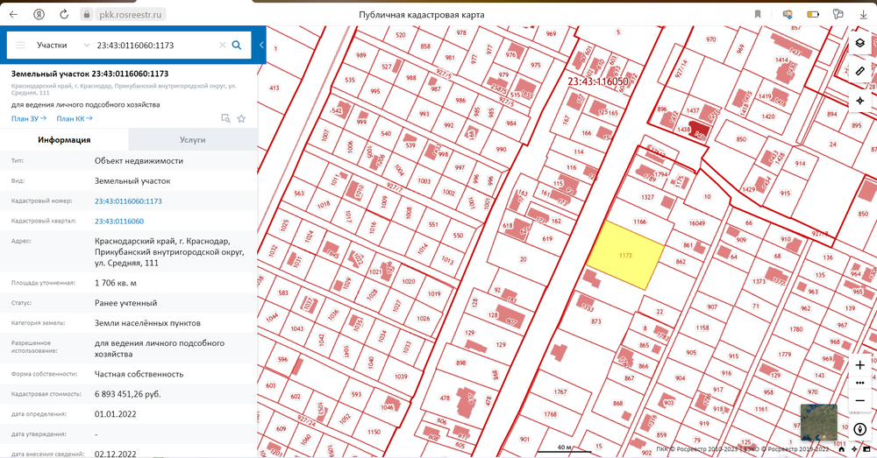Open more zoom options (three dots)
The image size is (877, 458).
pos(859,383)
